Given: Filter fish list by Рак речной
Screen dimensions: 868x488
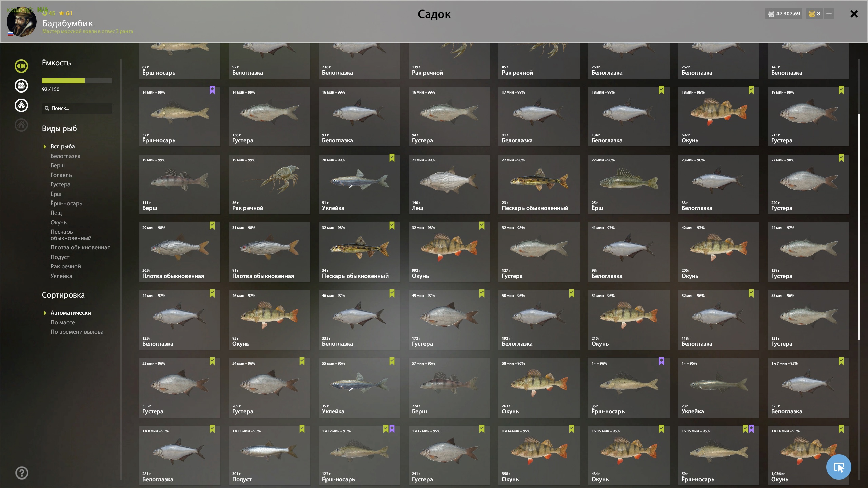Looking at the screenshot, I should click(x=66, y=266).
